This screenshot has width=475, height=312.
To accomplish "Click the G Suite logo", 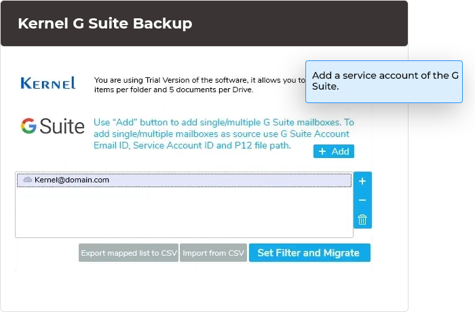I will coord(53,125).
